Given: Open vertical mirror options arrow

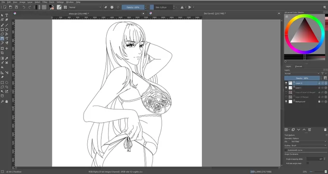Looking at the screenshot, I should coord(193,7).
